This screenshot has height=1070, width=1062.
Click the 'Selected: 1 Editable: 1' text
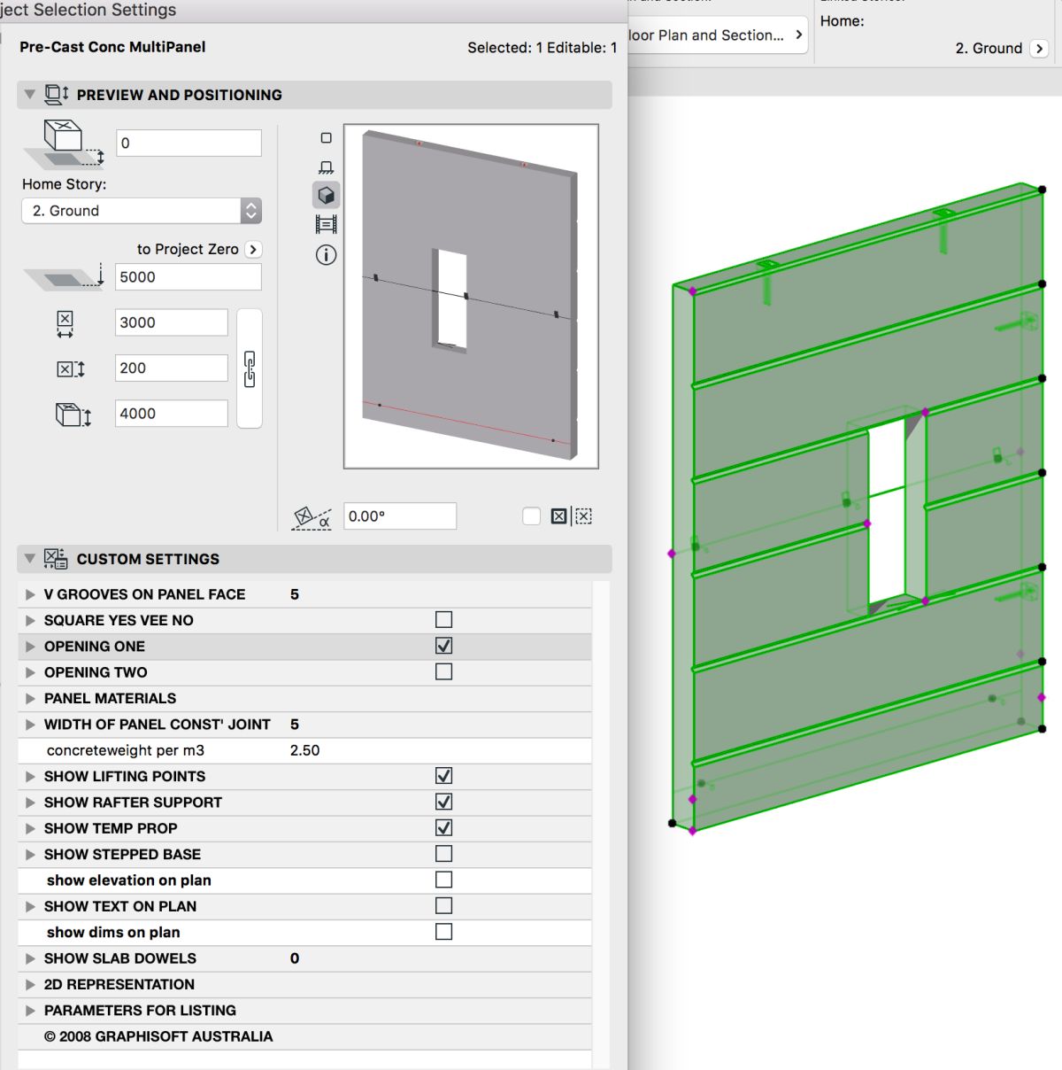[x=543, y=48]
